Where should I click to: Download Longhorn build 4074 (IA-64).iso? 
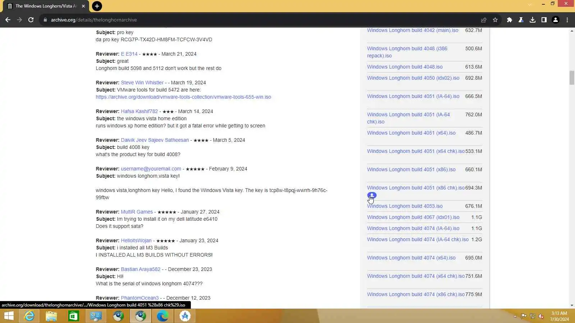pos(413,228)
